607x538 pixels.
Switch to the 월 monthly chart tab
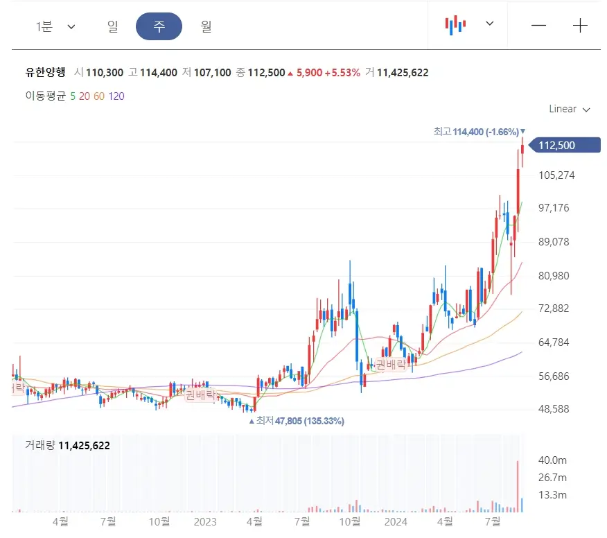click(x=204, y=26)
